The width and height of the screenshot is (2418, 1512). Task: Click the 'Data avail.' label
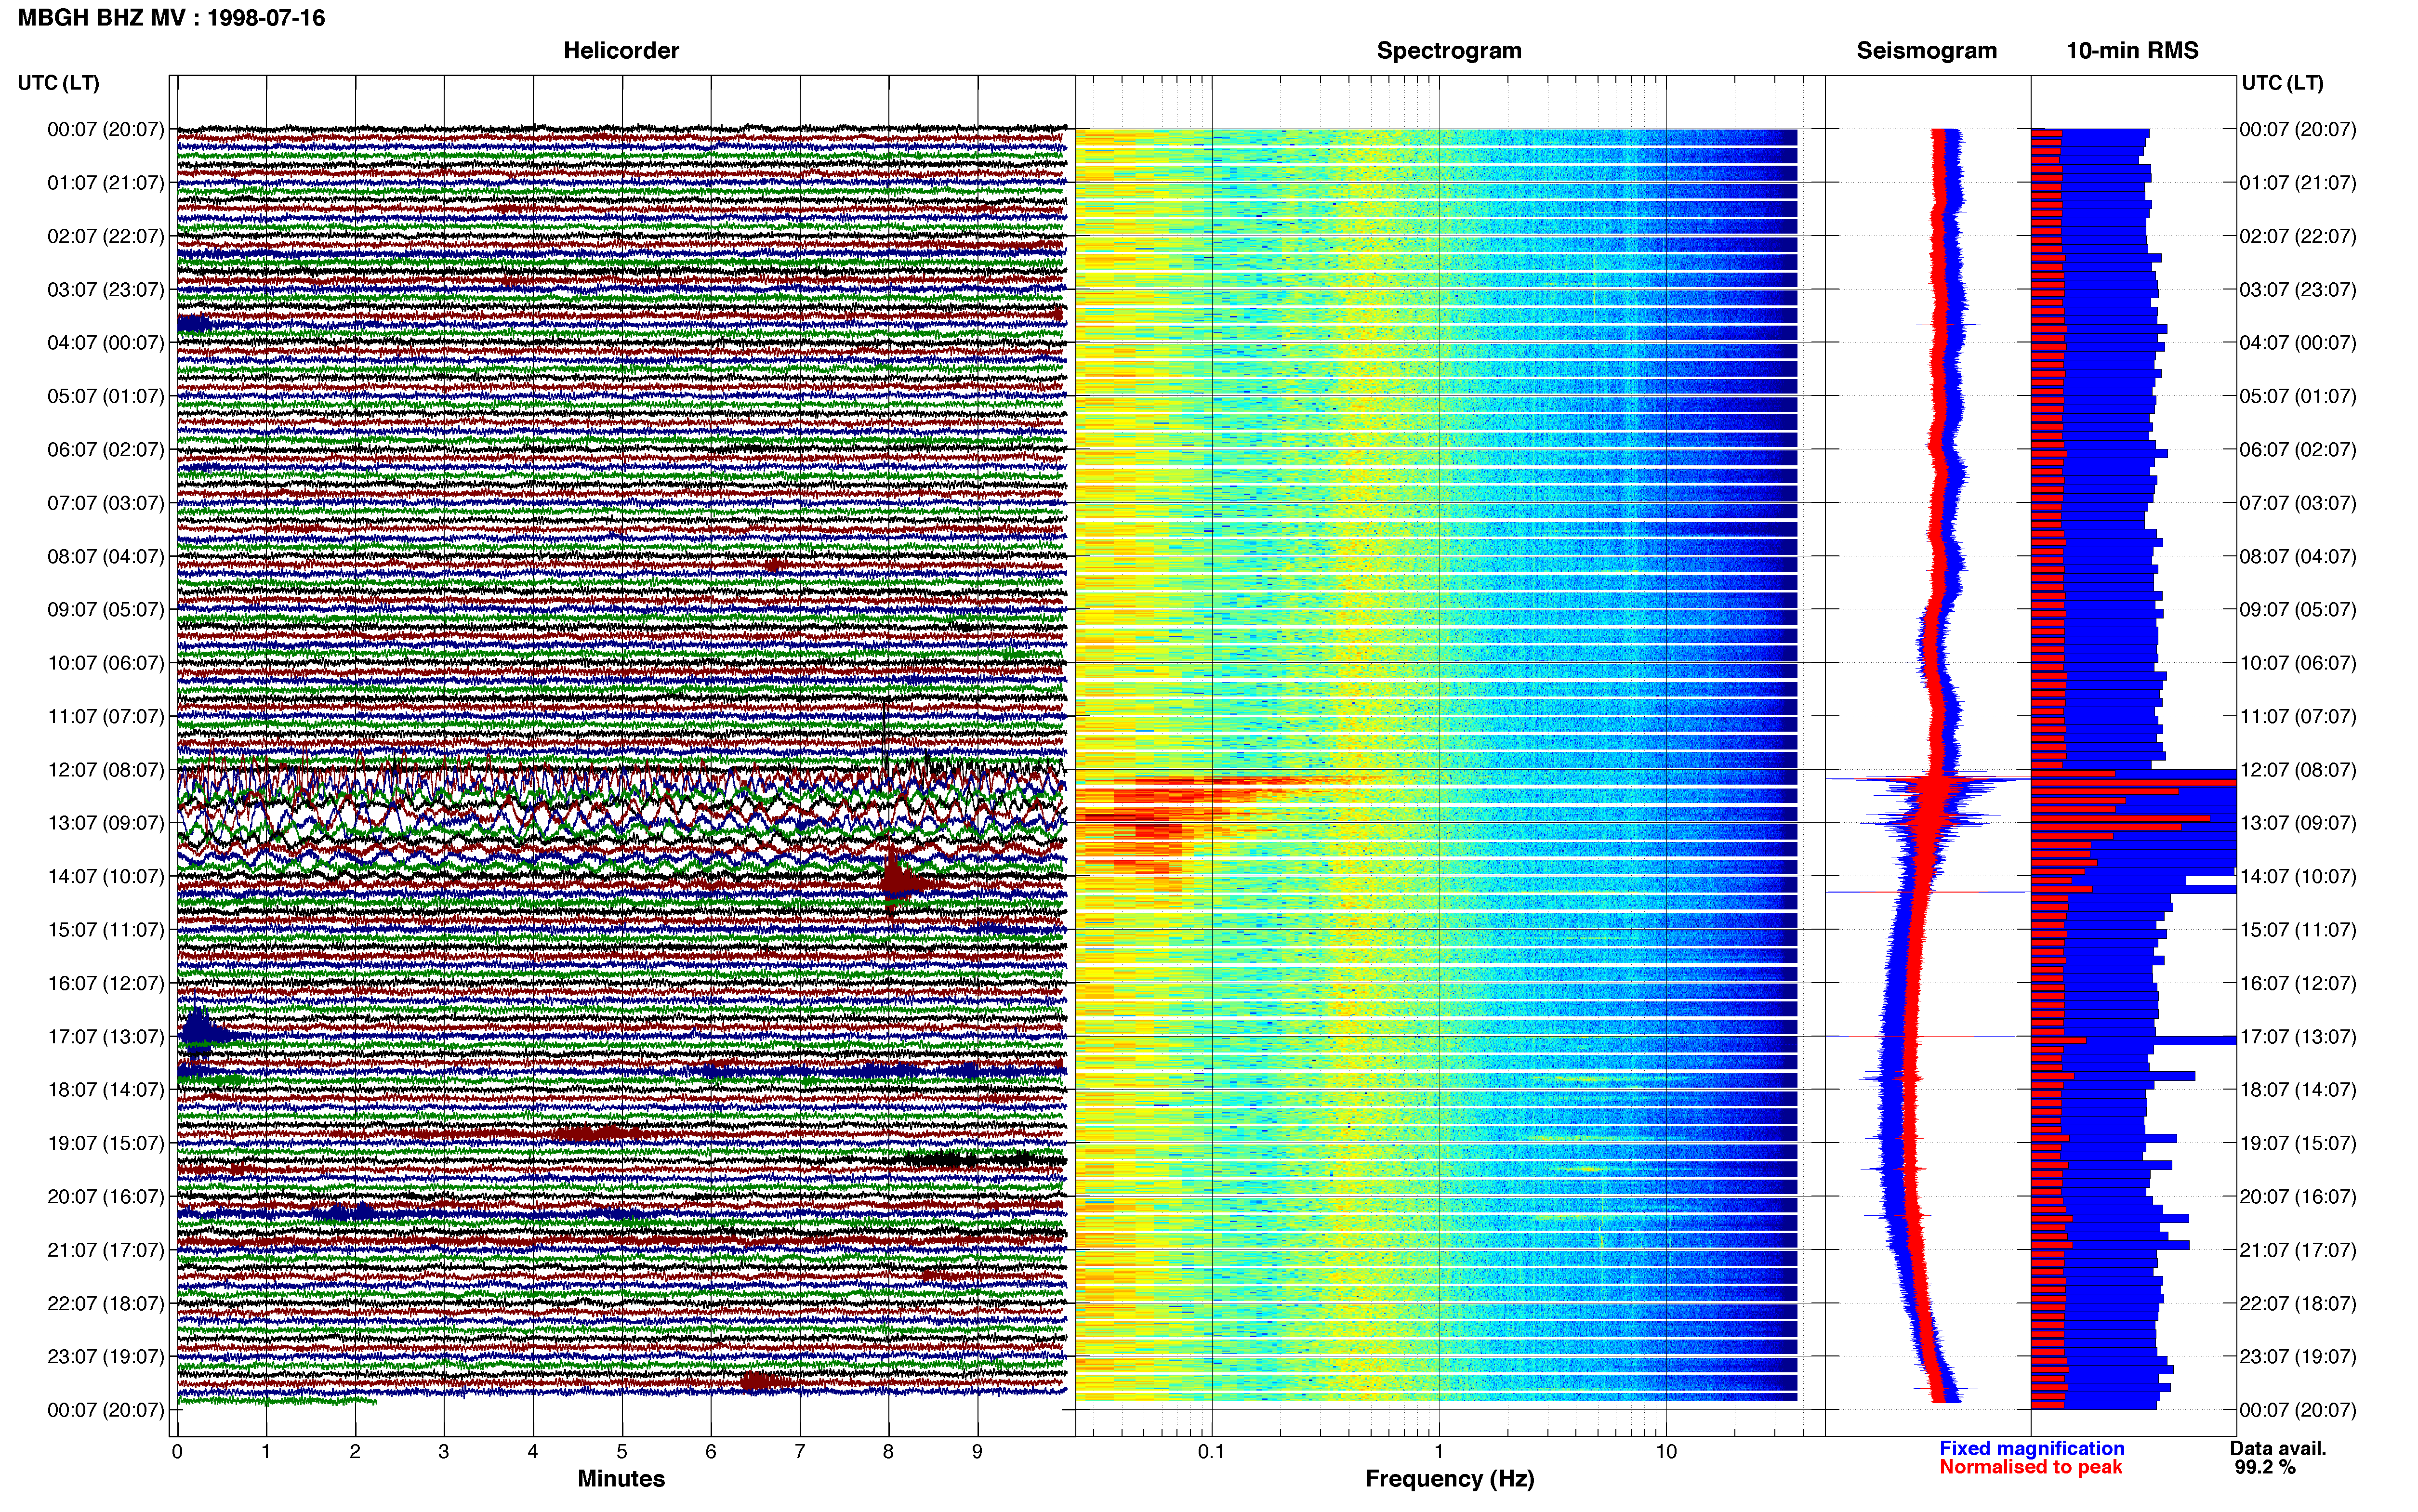tap(2278, 1448)
